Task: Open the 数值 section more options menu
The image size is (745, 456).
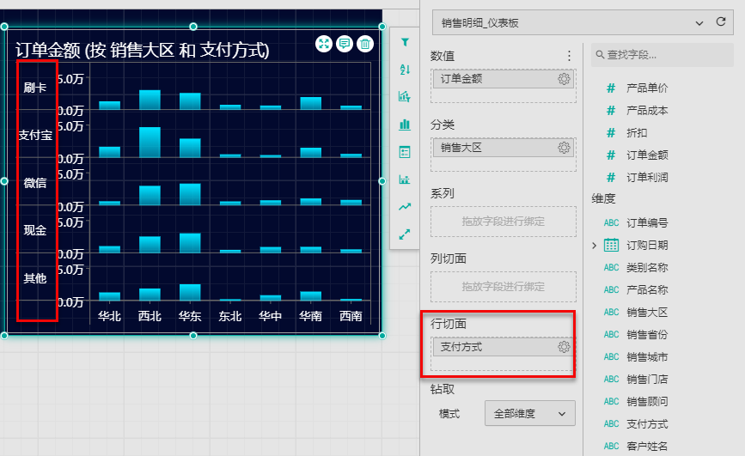Action: (x=568, y=56)
